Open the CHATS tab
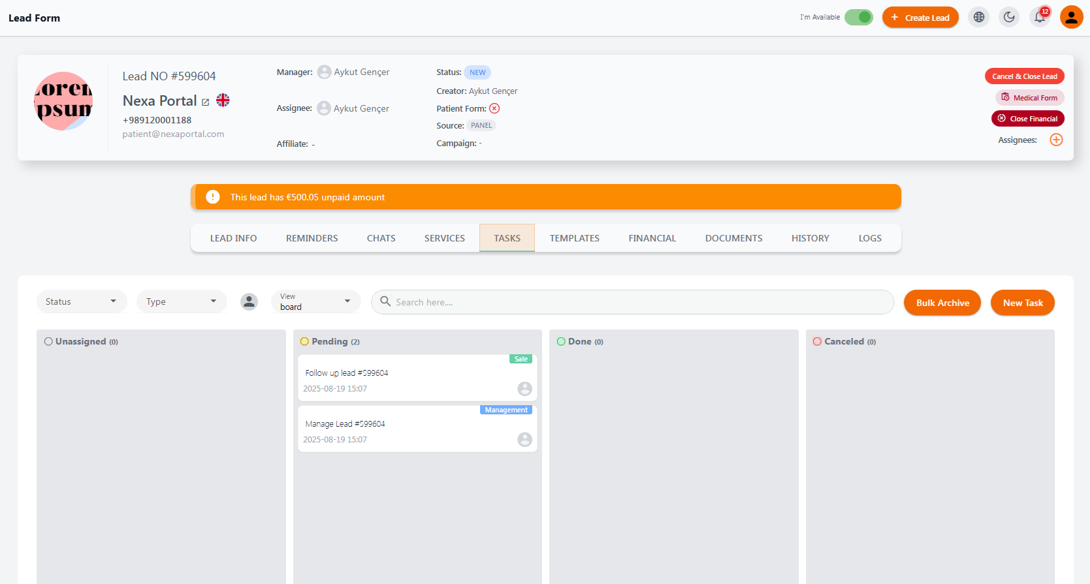 click(x=381, y=238)
